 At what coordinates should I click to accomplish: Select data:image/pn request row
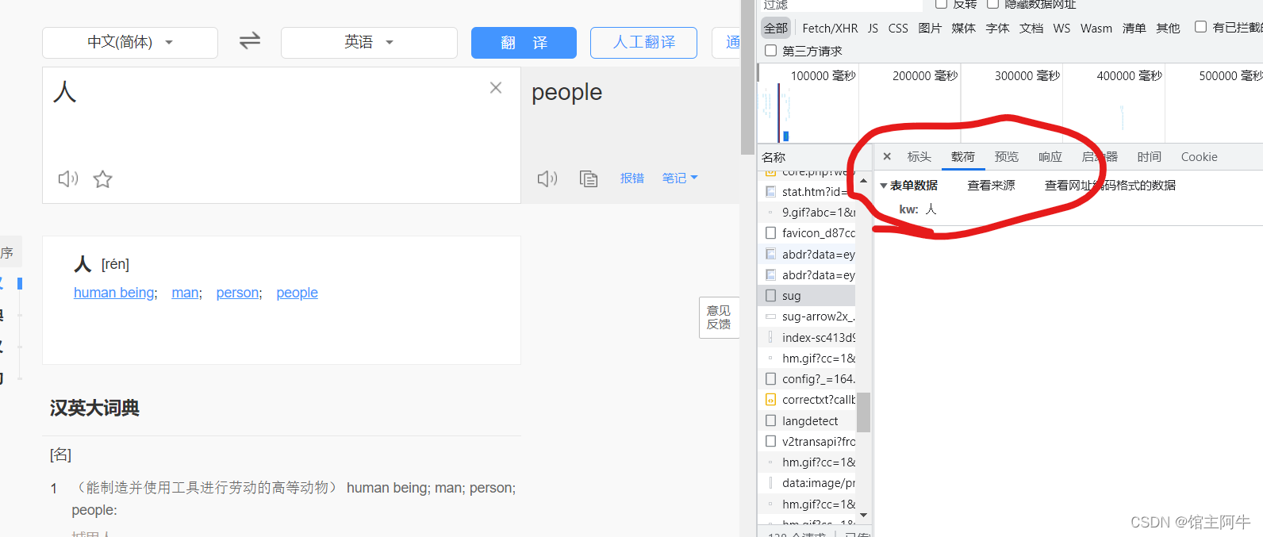pyautogui.click(x=807, y=483)
